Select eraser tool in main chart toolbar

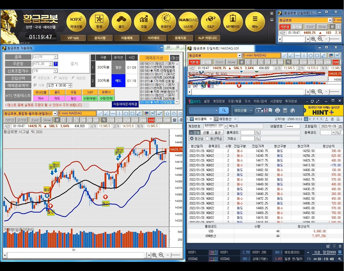(160, 113)
